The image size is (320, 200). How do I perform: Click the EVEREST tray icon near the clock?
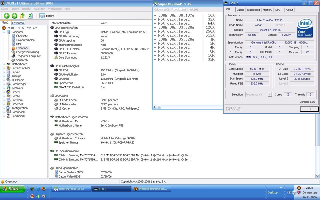299,188
